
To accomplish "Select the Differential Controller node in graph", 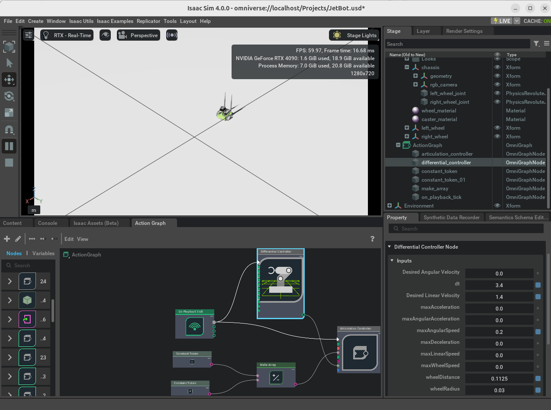I will click(280, 283).
